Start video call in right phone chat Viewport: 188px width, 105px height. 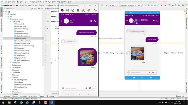pyautogui.click(x=154, y=21)
